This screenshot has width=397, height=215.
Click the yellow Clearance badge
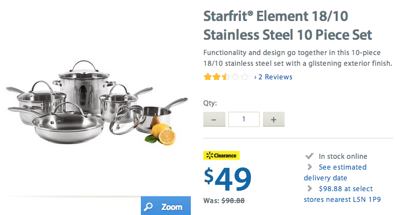[222, 155]
